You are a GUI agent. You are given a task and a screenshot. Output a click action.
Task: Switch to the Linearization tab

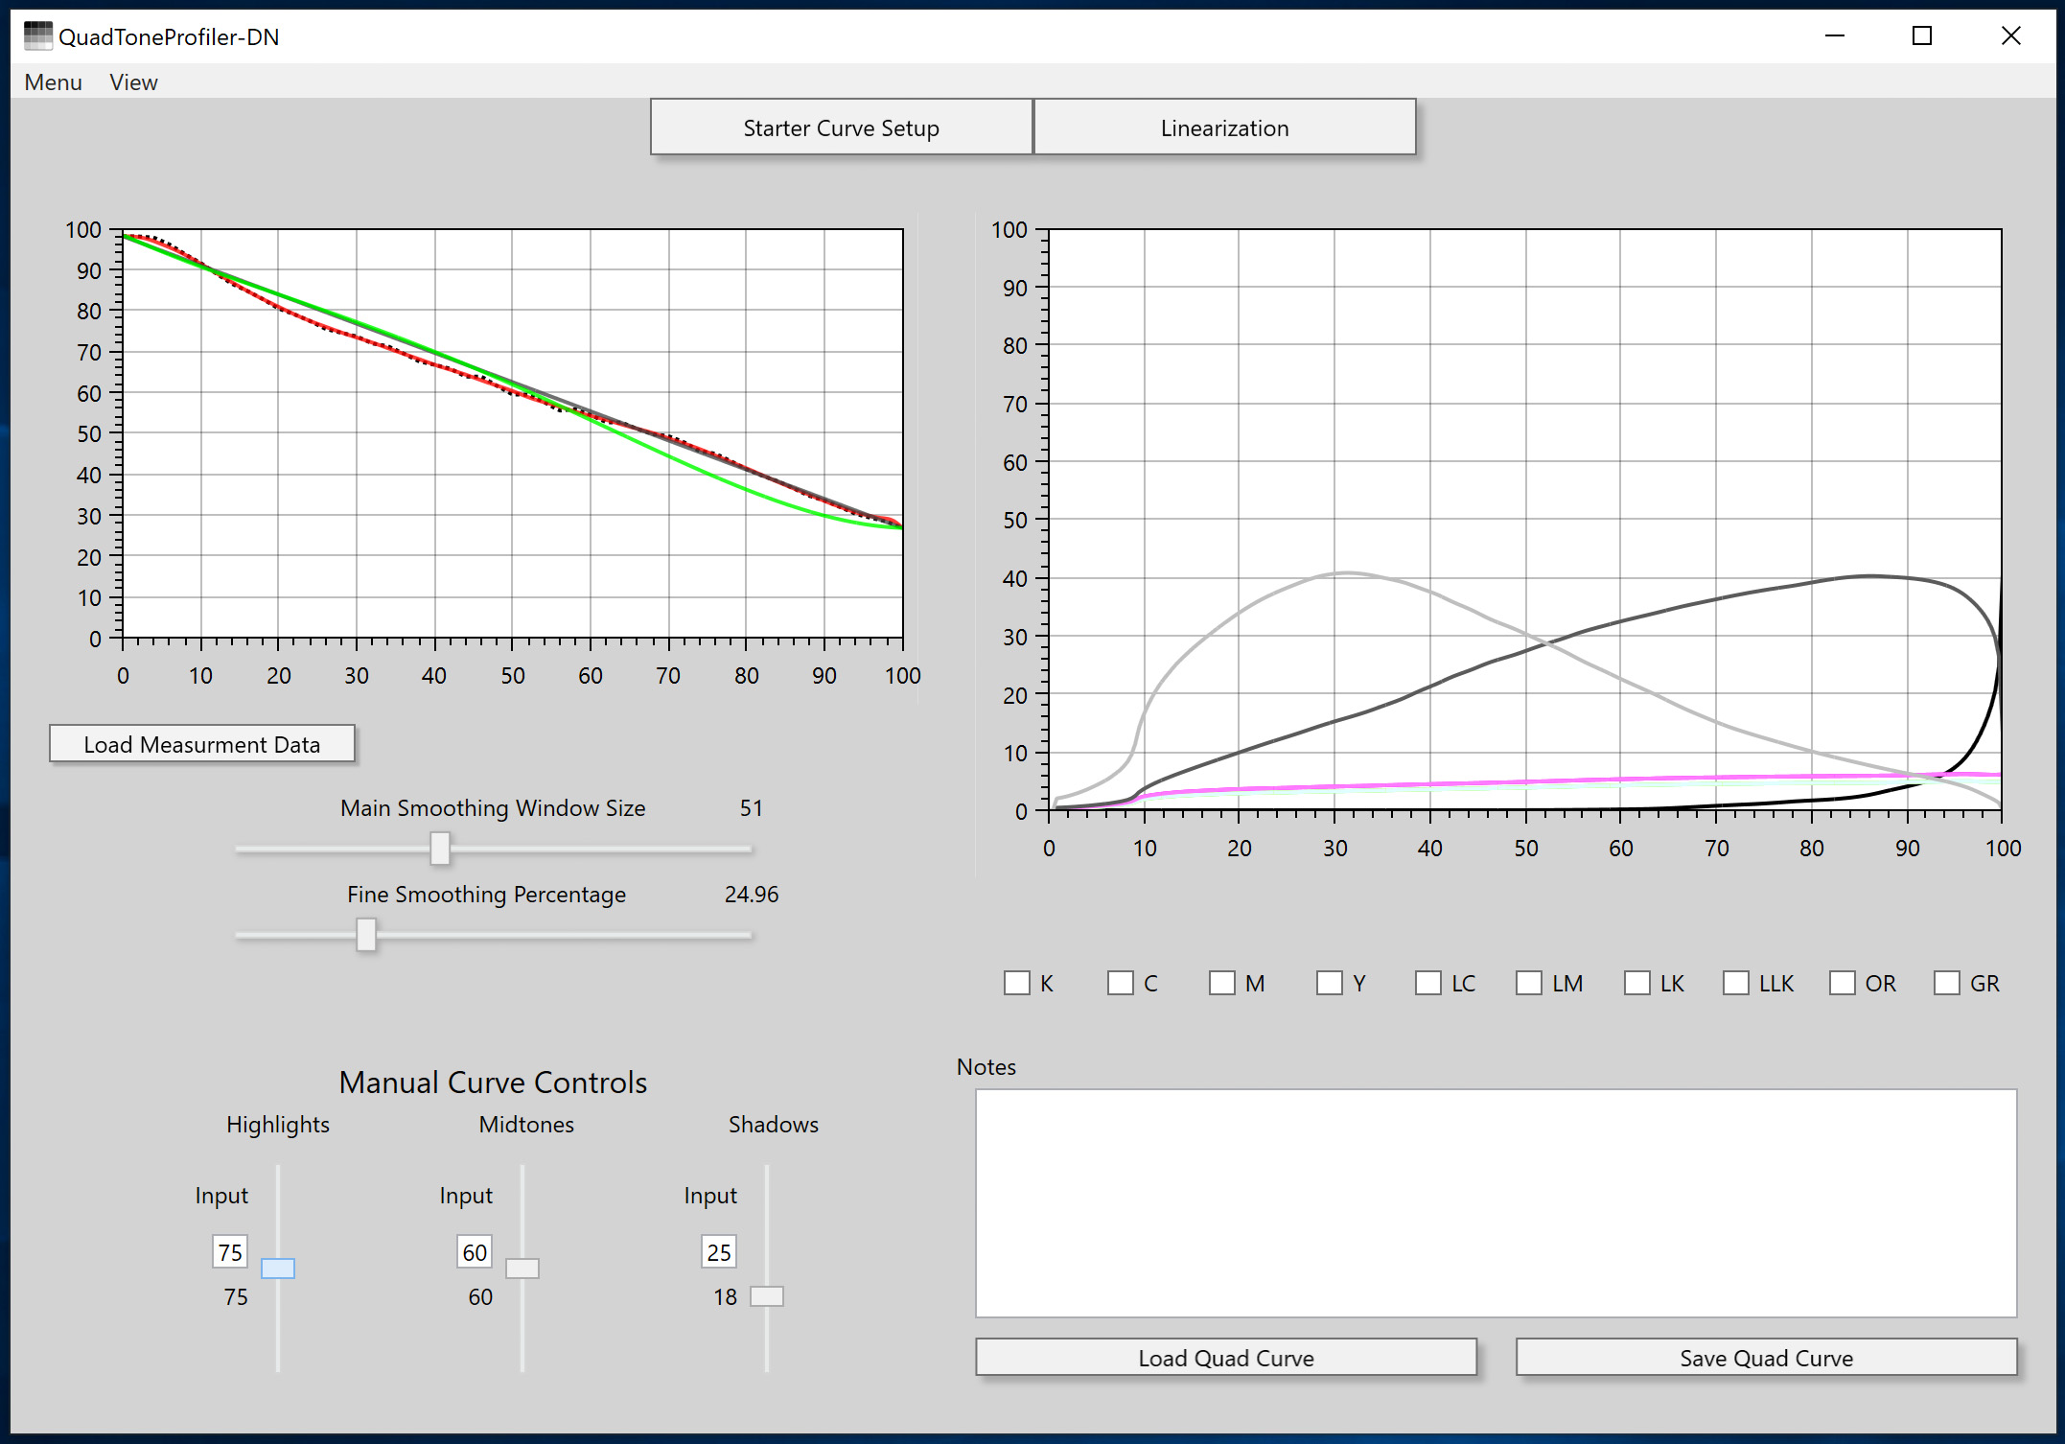tap(1224, 128)
